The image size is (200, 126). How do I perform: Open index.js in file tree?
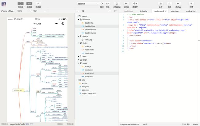pyautogui.click(x=88, y=46)
